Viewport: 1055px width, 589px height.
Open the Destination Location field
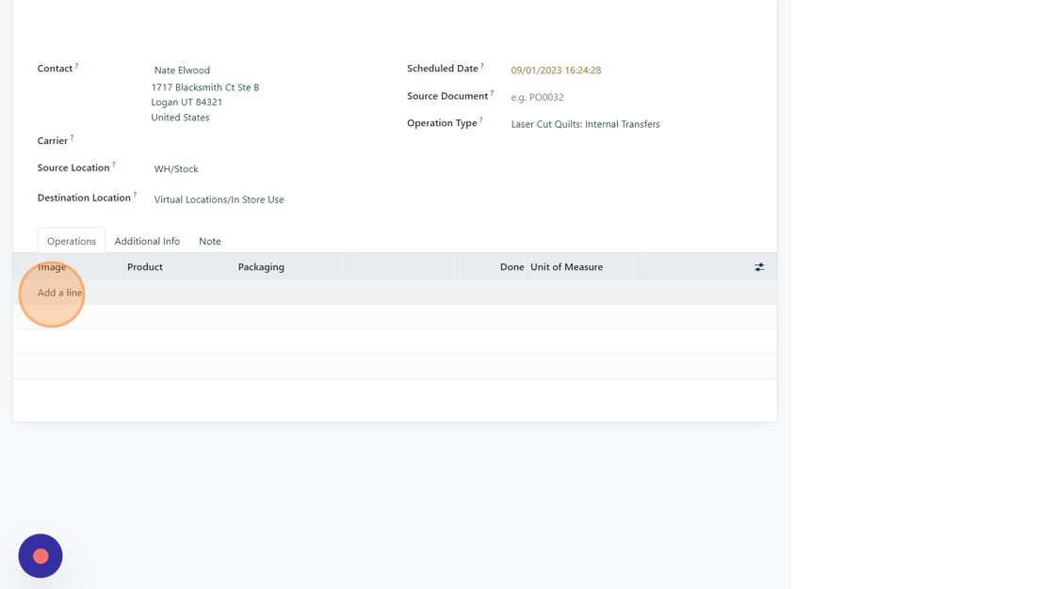click(219, 199)
